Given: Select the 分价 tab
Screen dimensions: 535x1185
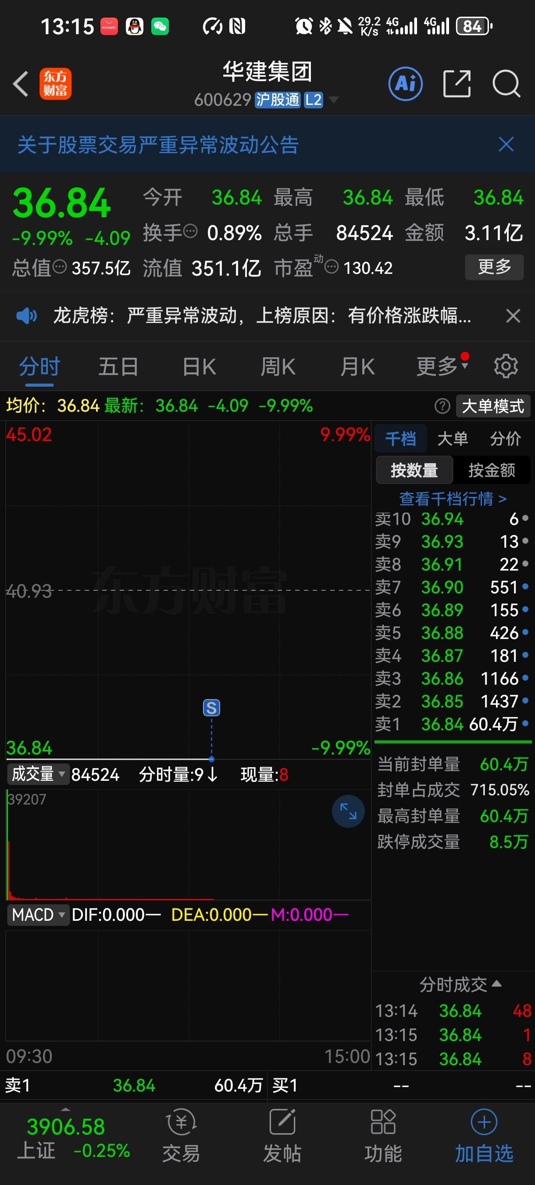Looking at the screenshot, I should tap(505, 438).
